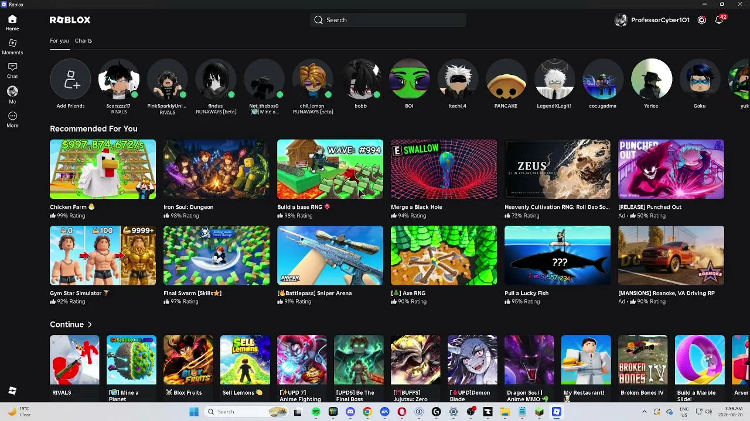
Task: Continue playing Be The Final Boss
Action: click(359, 360)
